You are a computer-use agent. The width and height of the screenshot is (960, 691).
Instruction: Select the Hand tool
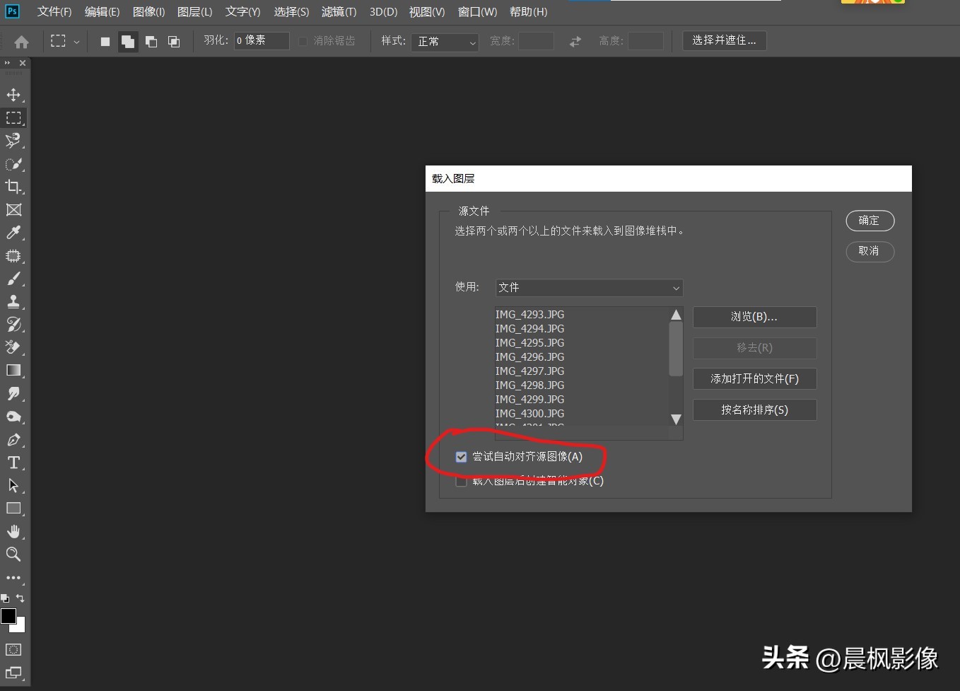(x=13, y=531)
